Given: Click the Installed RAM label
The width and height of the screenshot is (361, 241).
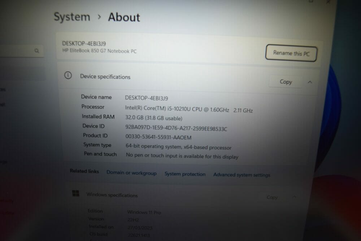Looking at the screenshot, I should (x=98, y=117).
